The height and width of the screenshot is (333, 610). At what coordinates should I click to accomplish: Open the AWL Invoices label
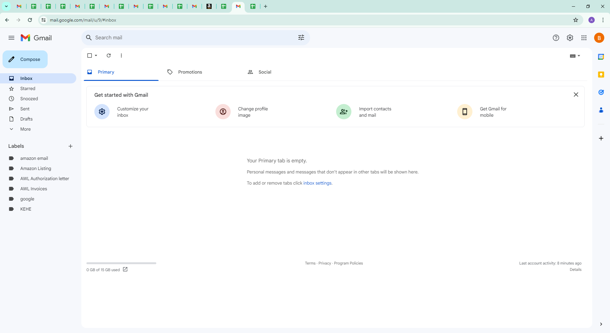[x=38, y=189]
